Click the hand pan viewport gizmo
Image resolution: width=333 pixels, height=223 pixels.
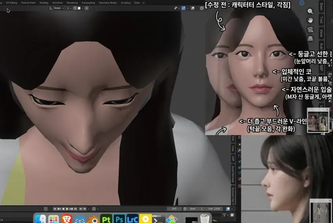[310, 20]
